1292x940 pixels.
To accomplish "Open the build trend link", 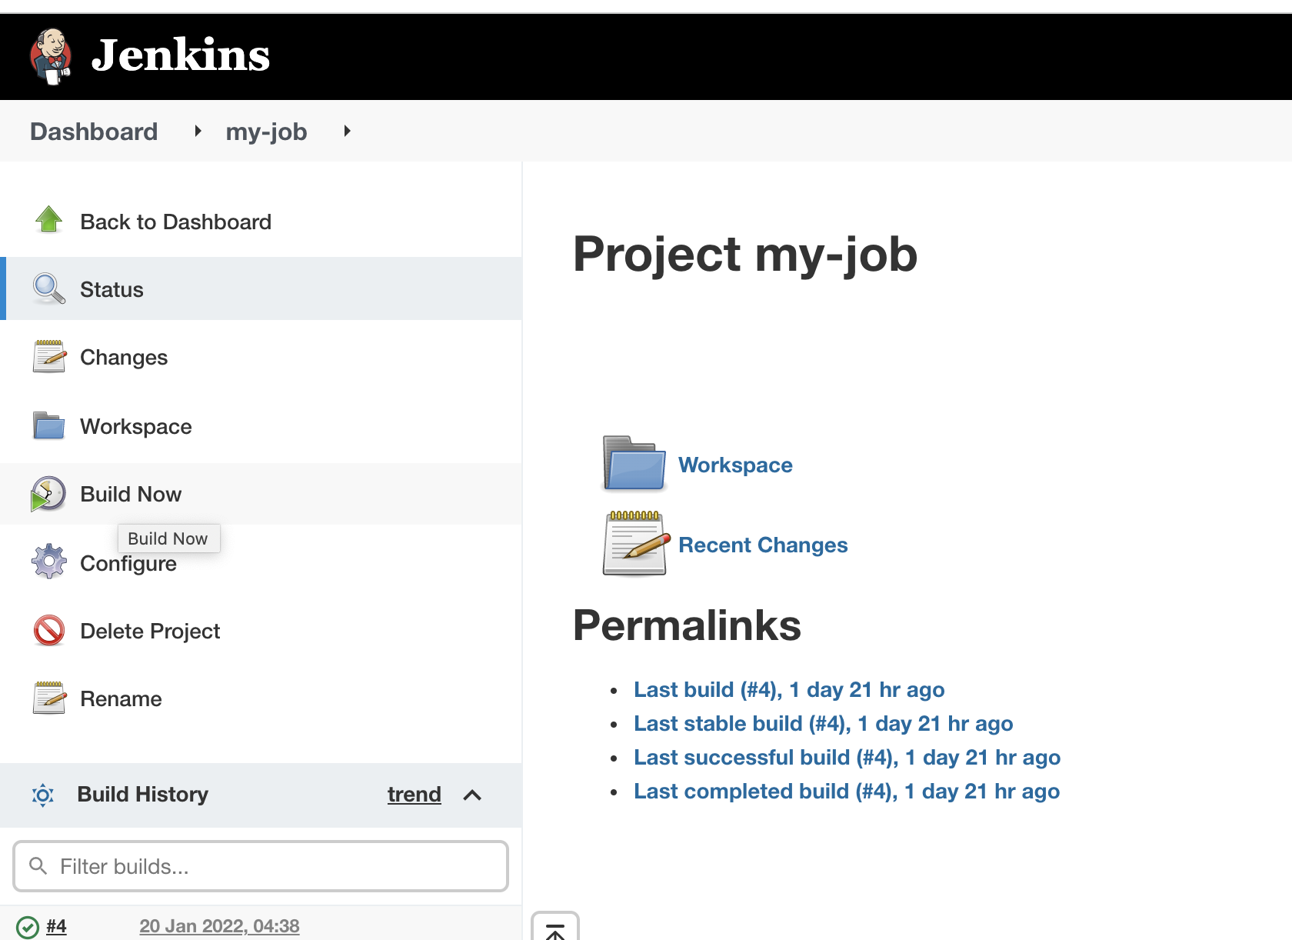I will tap(415, 794).
